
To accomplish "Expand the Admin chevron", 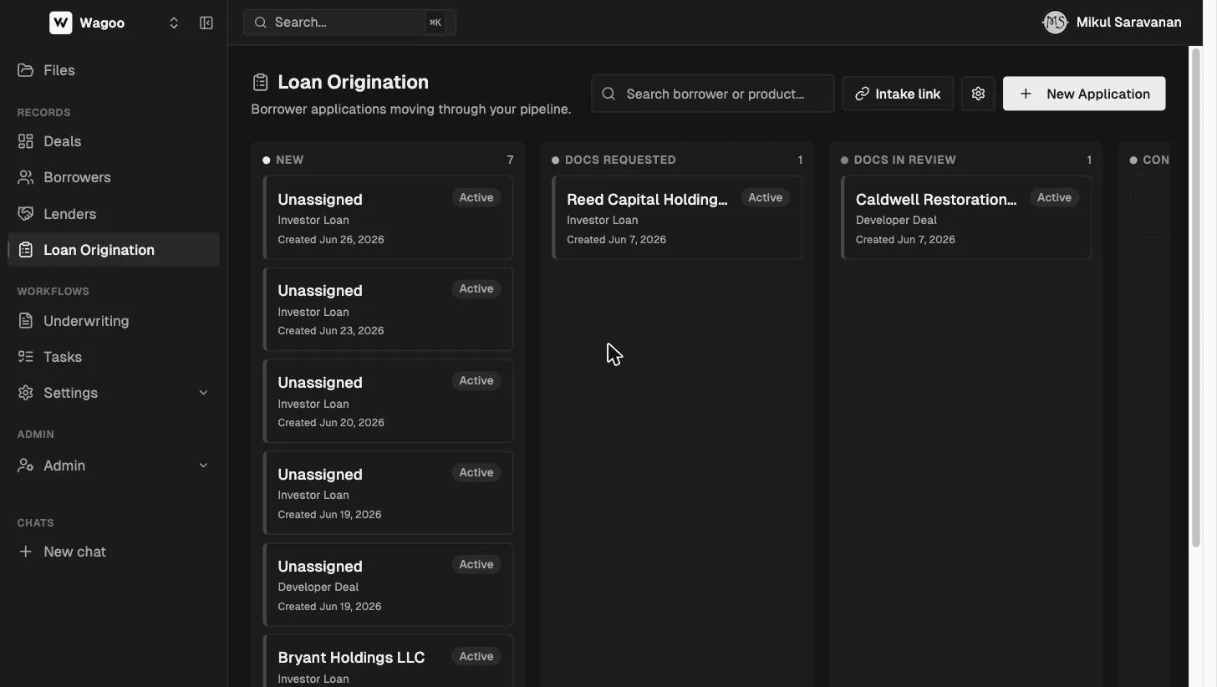I will [x=203, y=466].
